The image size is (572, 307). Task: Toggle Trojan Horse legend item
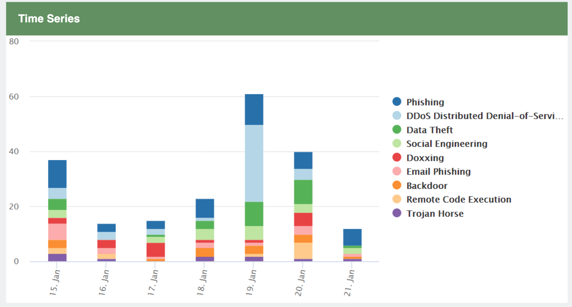[435, 214]
